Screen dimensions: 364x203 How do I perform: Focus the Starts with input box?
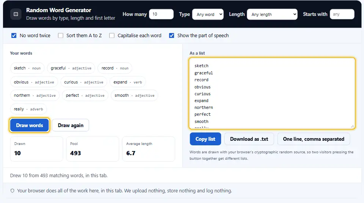pos(342,14)
